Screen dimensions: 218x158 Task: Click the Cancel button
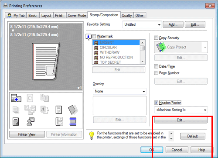click(x=177, y=150)
